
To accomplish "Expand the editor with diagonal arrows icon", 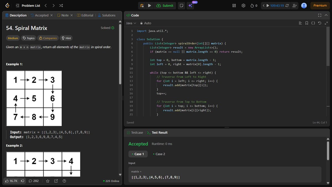I will 326,23.
